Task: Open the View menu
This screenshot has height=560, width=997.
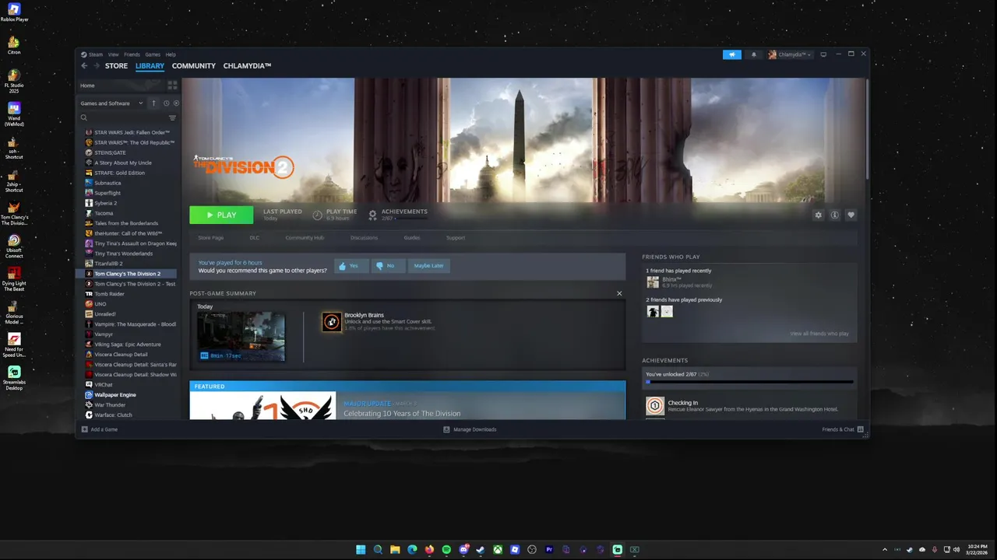Action: [x=114, y=54]
